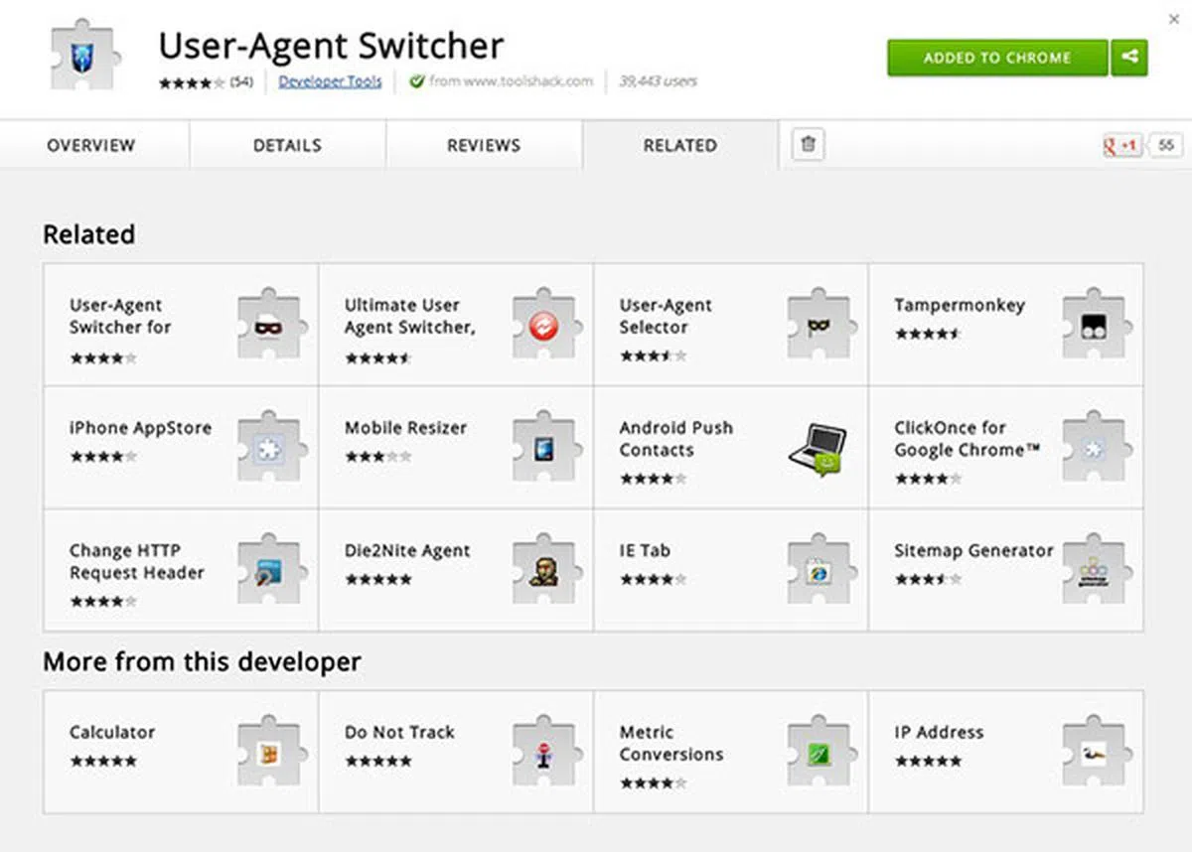Open the Calculator extension icon
The height and width of the screenshot is (852, 1192).
[268, 753]
